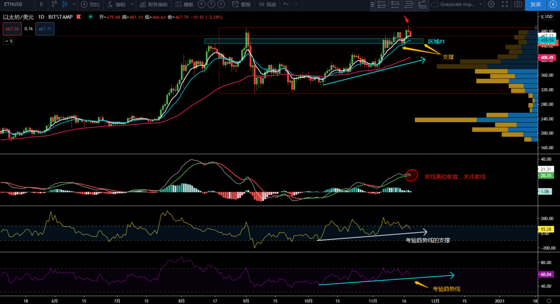Take a chart snapshot with the camera icon
Image resolution: width=560 pixels, height=304 pixels.
click(518, 4)
